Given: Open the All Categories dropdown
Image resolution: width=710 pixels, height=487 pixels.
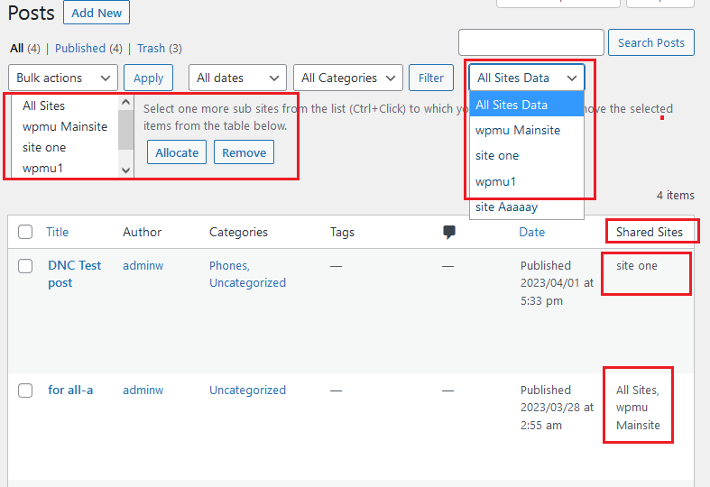Looking at the screenshot, I should [347, 78].
